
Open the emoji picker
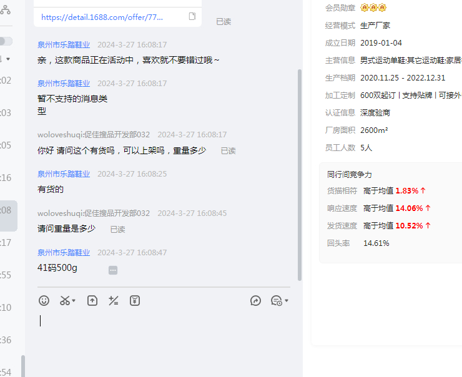pos(44,300)
